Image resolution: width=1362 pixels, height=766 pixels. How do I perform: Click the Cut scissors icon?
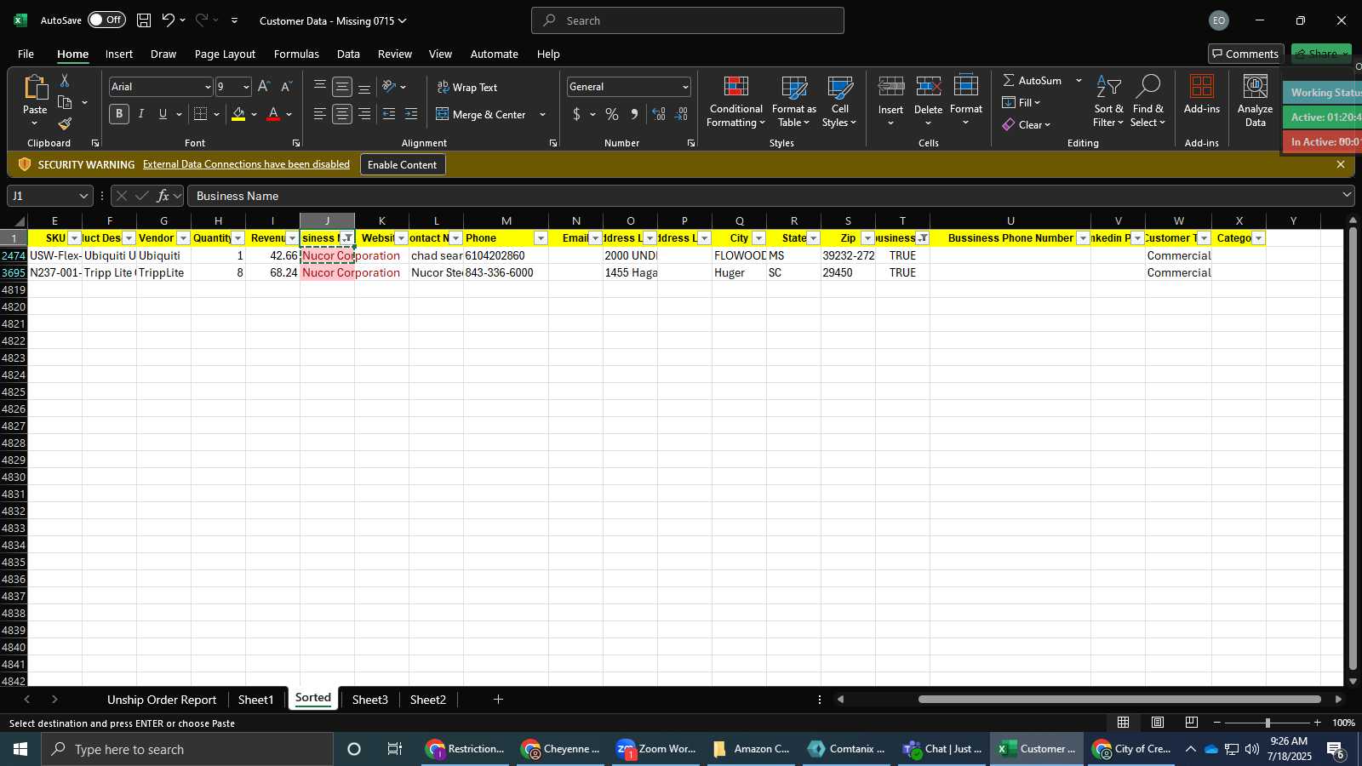coord(65,81)
